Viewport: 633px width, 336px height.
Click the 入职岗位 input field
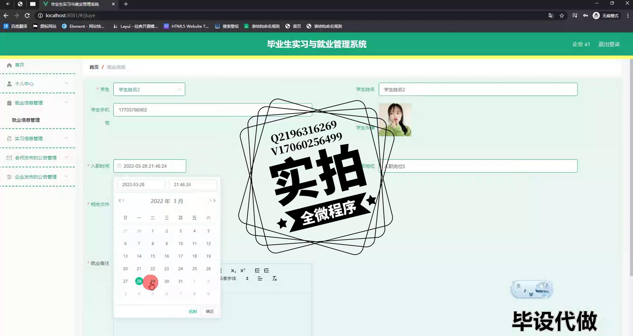coord(478,166)
